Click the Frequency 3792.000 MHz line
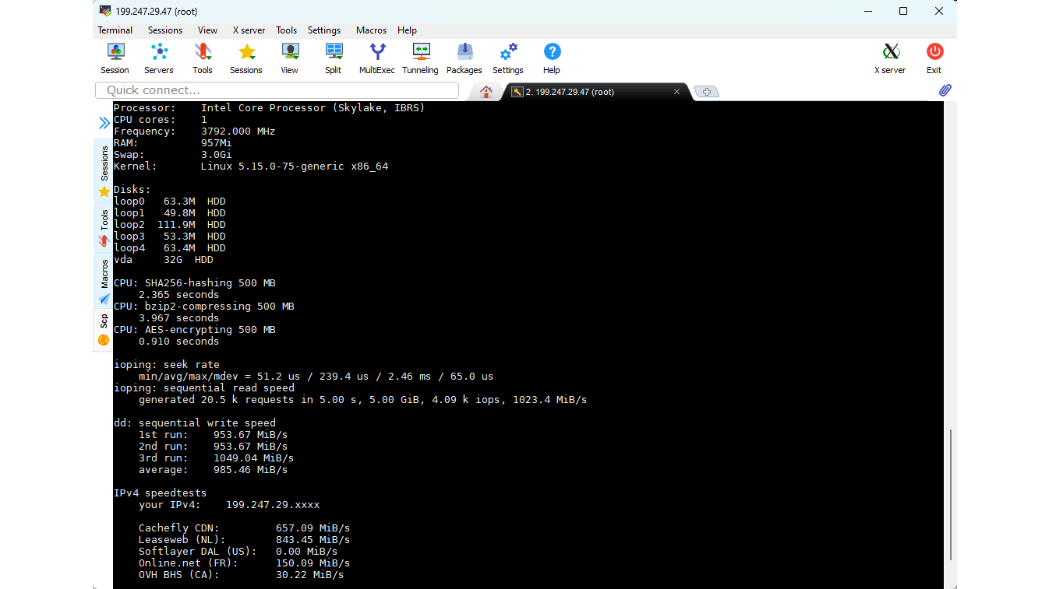The width and height of the screenshot is (1049, 589). coord(195,131)
